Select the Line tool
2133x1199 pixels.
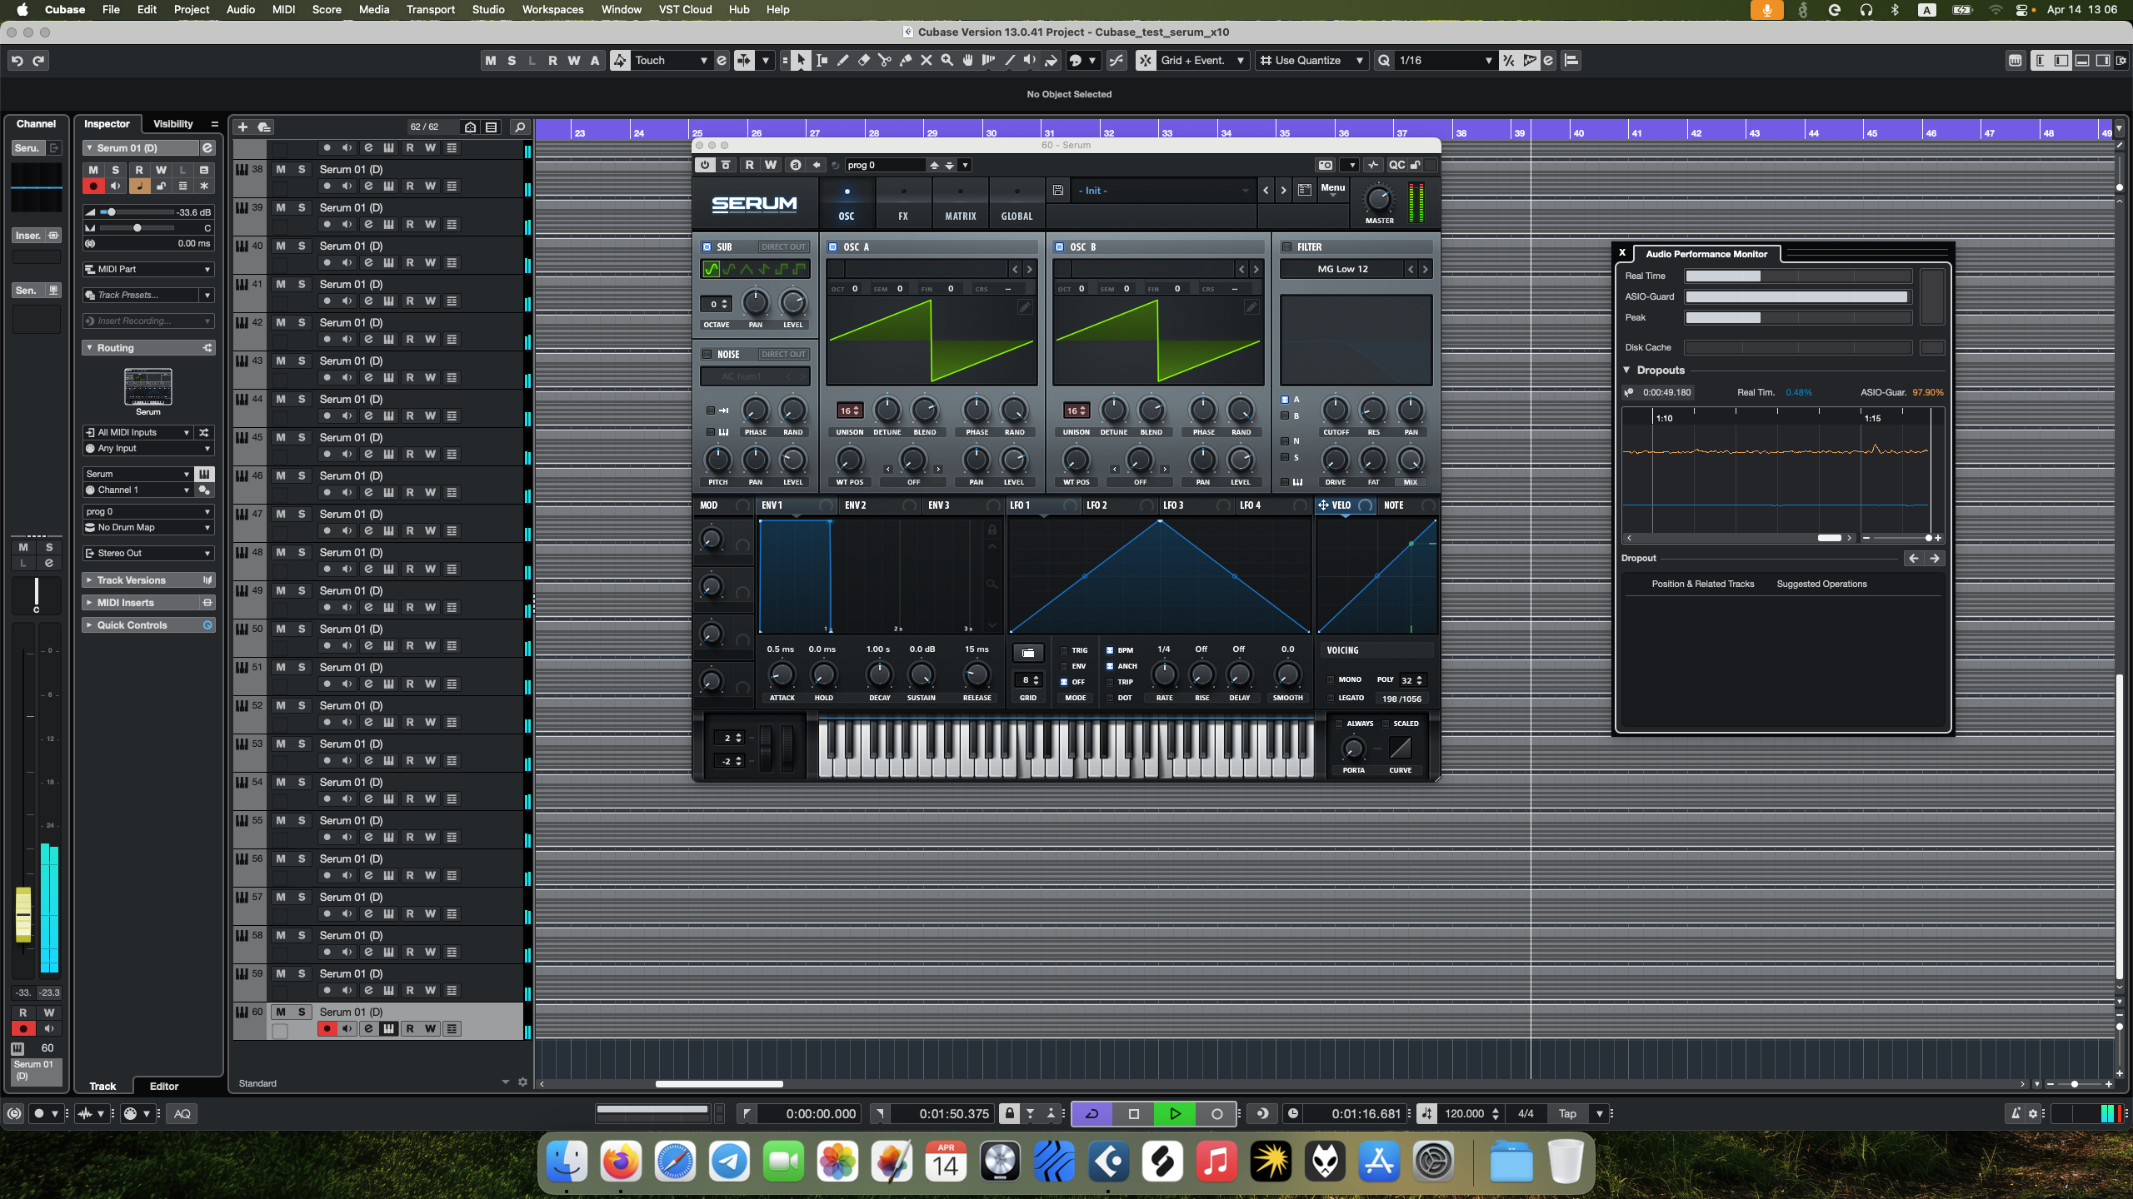(1009, 60)
